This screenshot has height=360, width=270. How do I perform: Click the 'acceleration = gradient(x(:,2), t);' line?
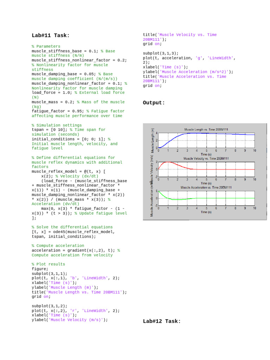pyautogui.click(x=73, y=250)
